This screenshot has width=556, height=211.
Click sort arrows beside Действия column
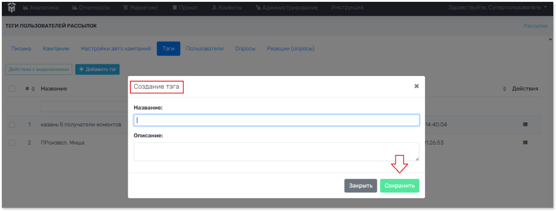(x=505, y=89)
